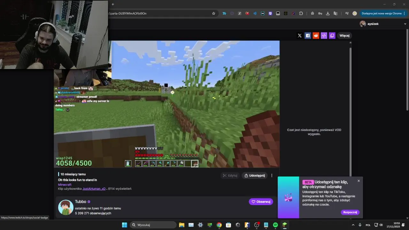The image size is (409, 230).
Task: Click the Udostępnij share button
Action: tap(255, 175)
